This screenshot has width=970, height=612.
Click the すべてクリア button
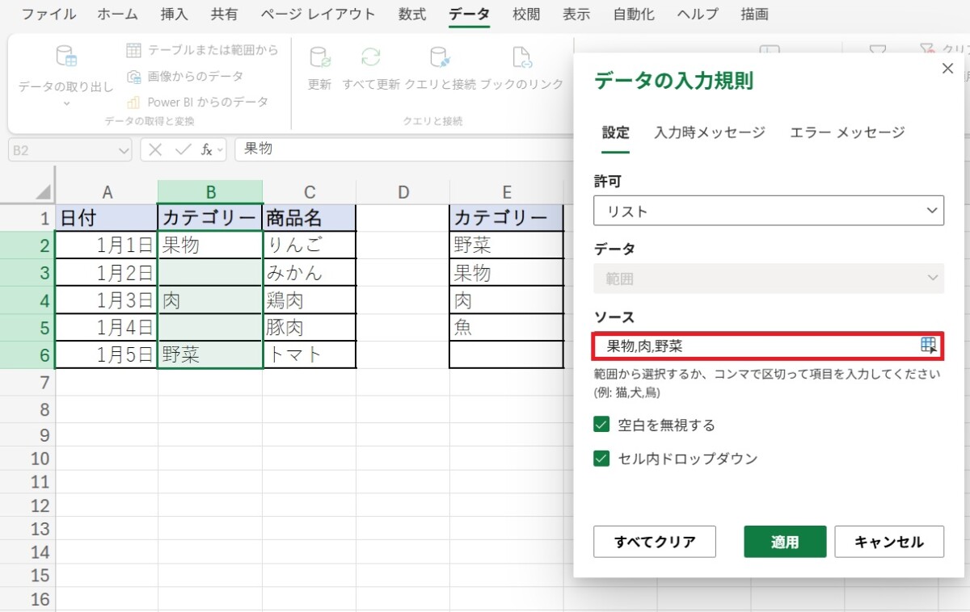pyautogui.click(x=654, y=542)
